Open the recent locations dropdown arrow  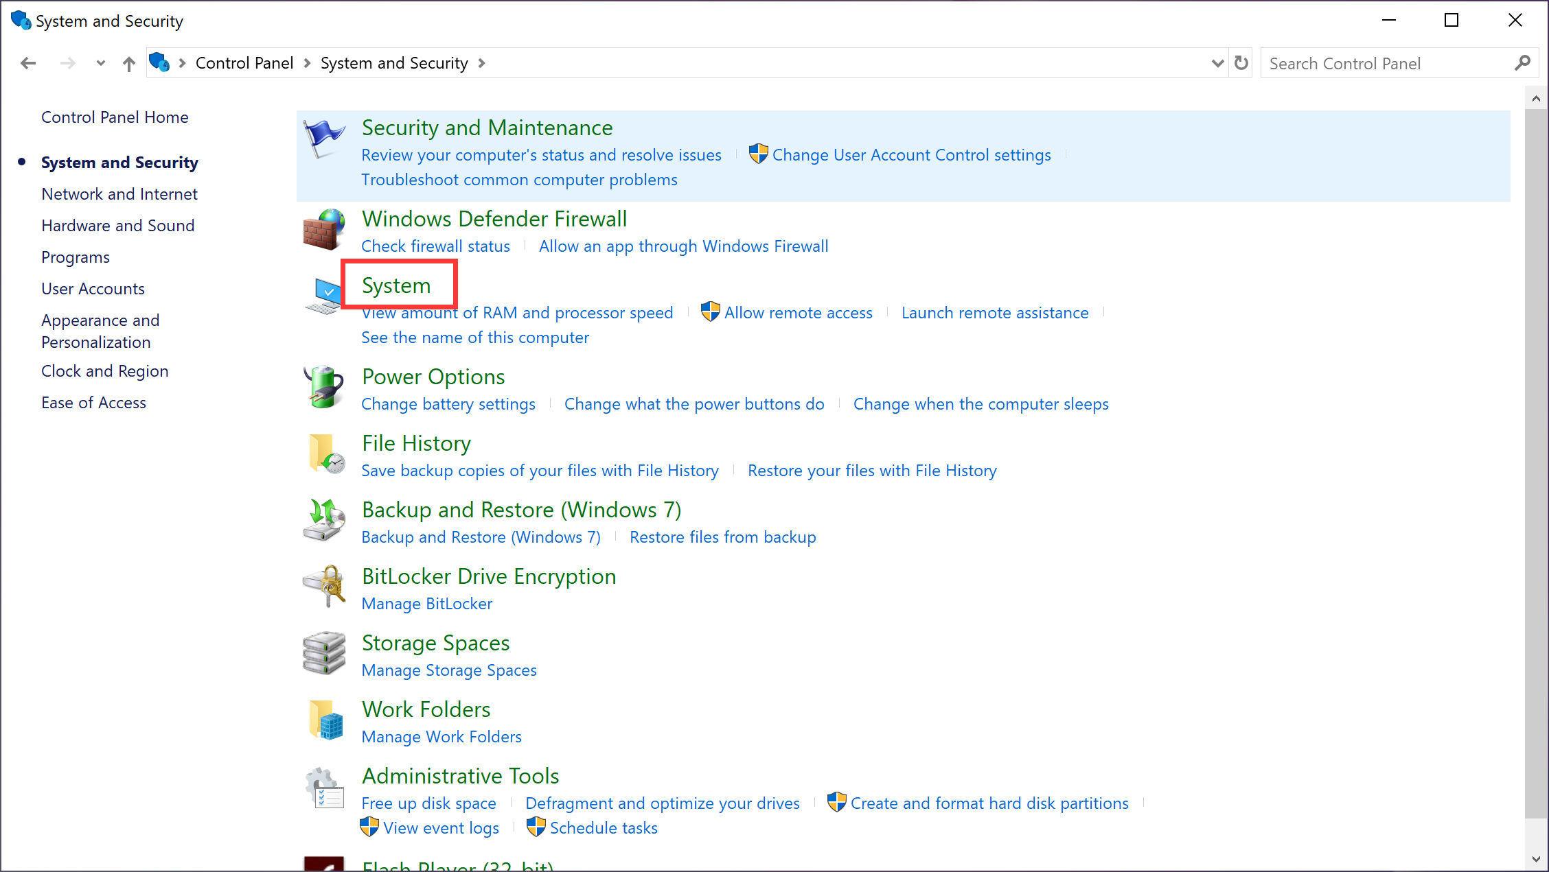[101, 63]
